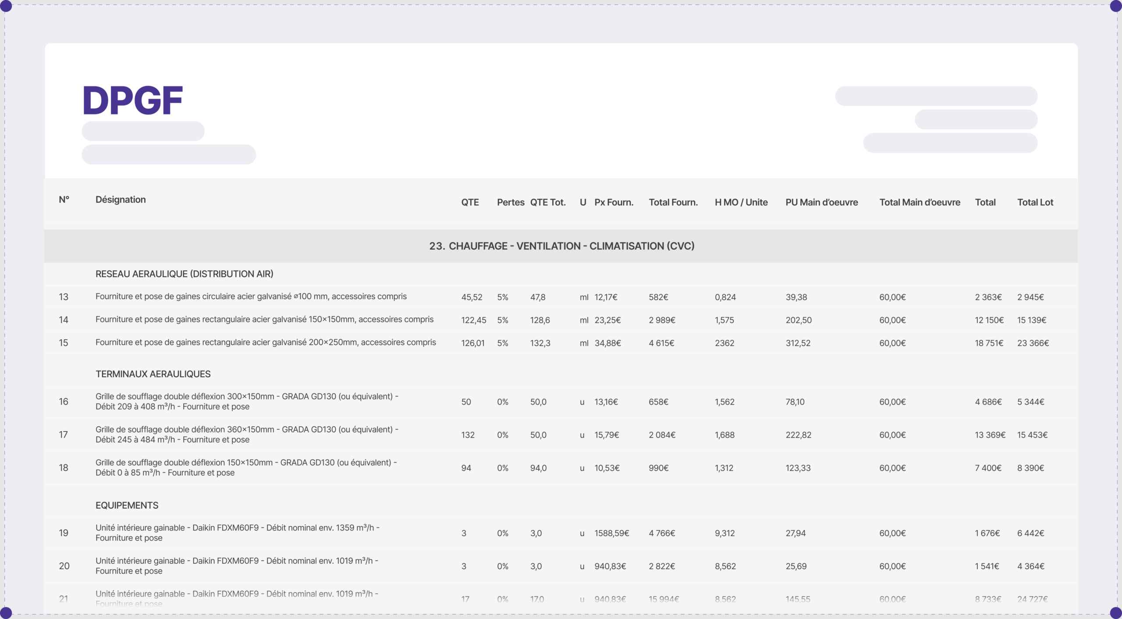Click the Total Lot column header
This screenshot has width=1122, height=619.
1035,202
